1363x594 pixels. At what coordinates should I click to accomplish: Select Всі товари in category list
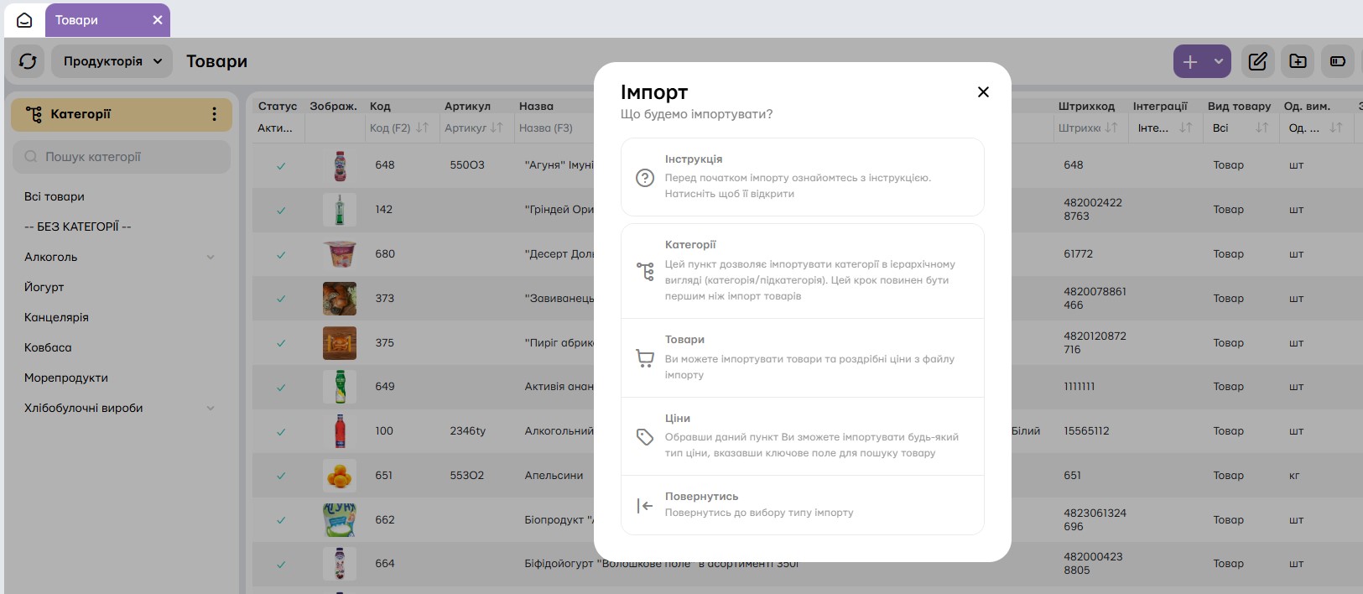tap(55, 196)
